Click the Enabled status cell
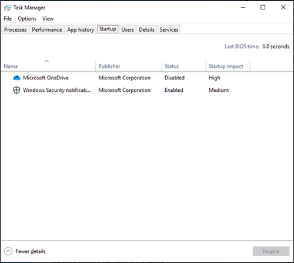294x263 pixels. coord(174,90)
